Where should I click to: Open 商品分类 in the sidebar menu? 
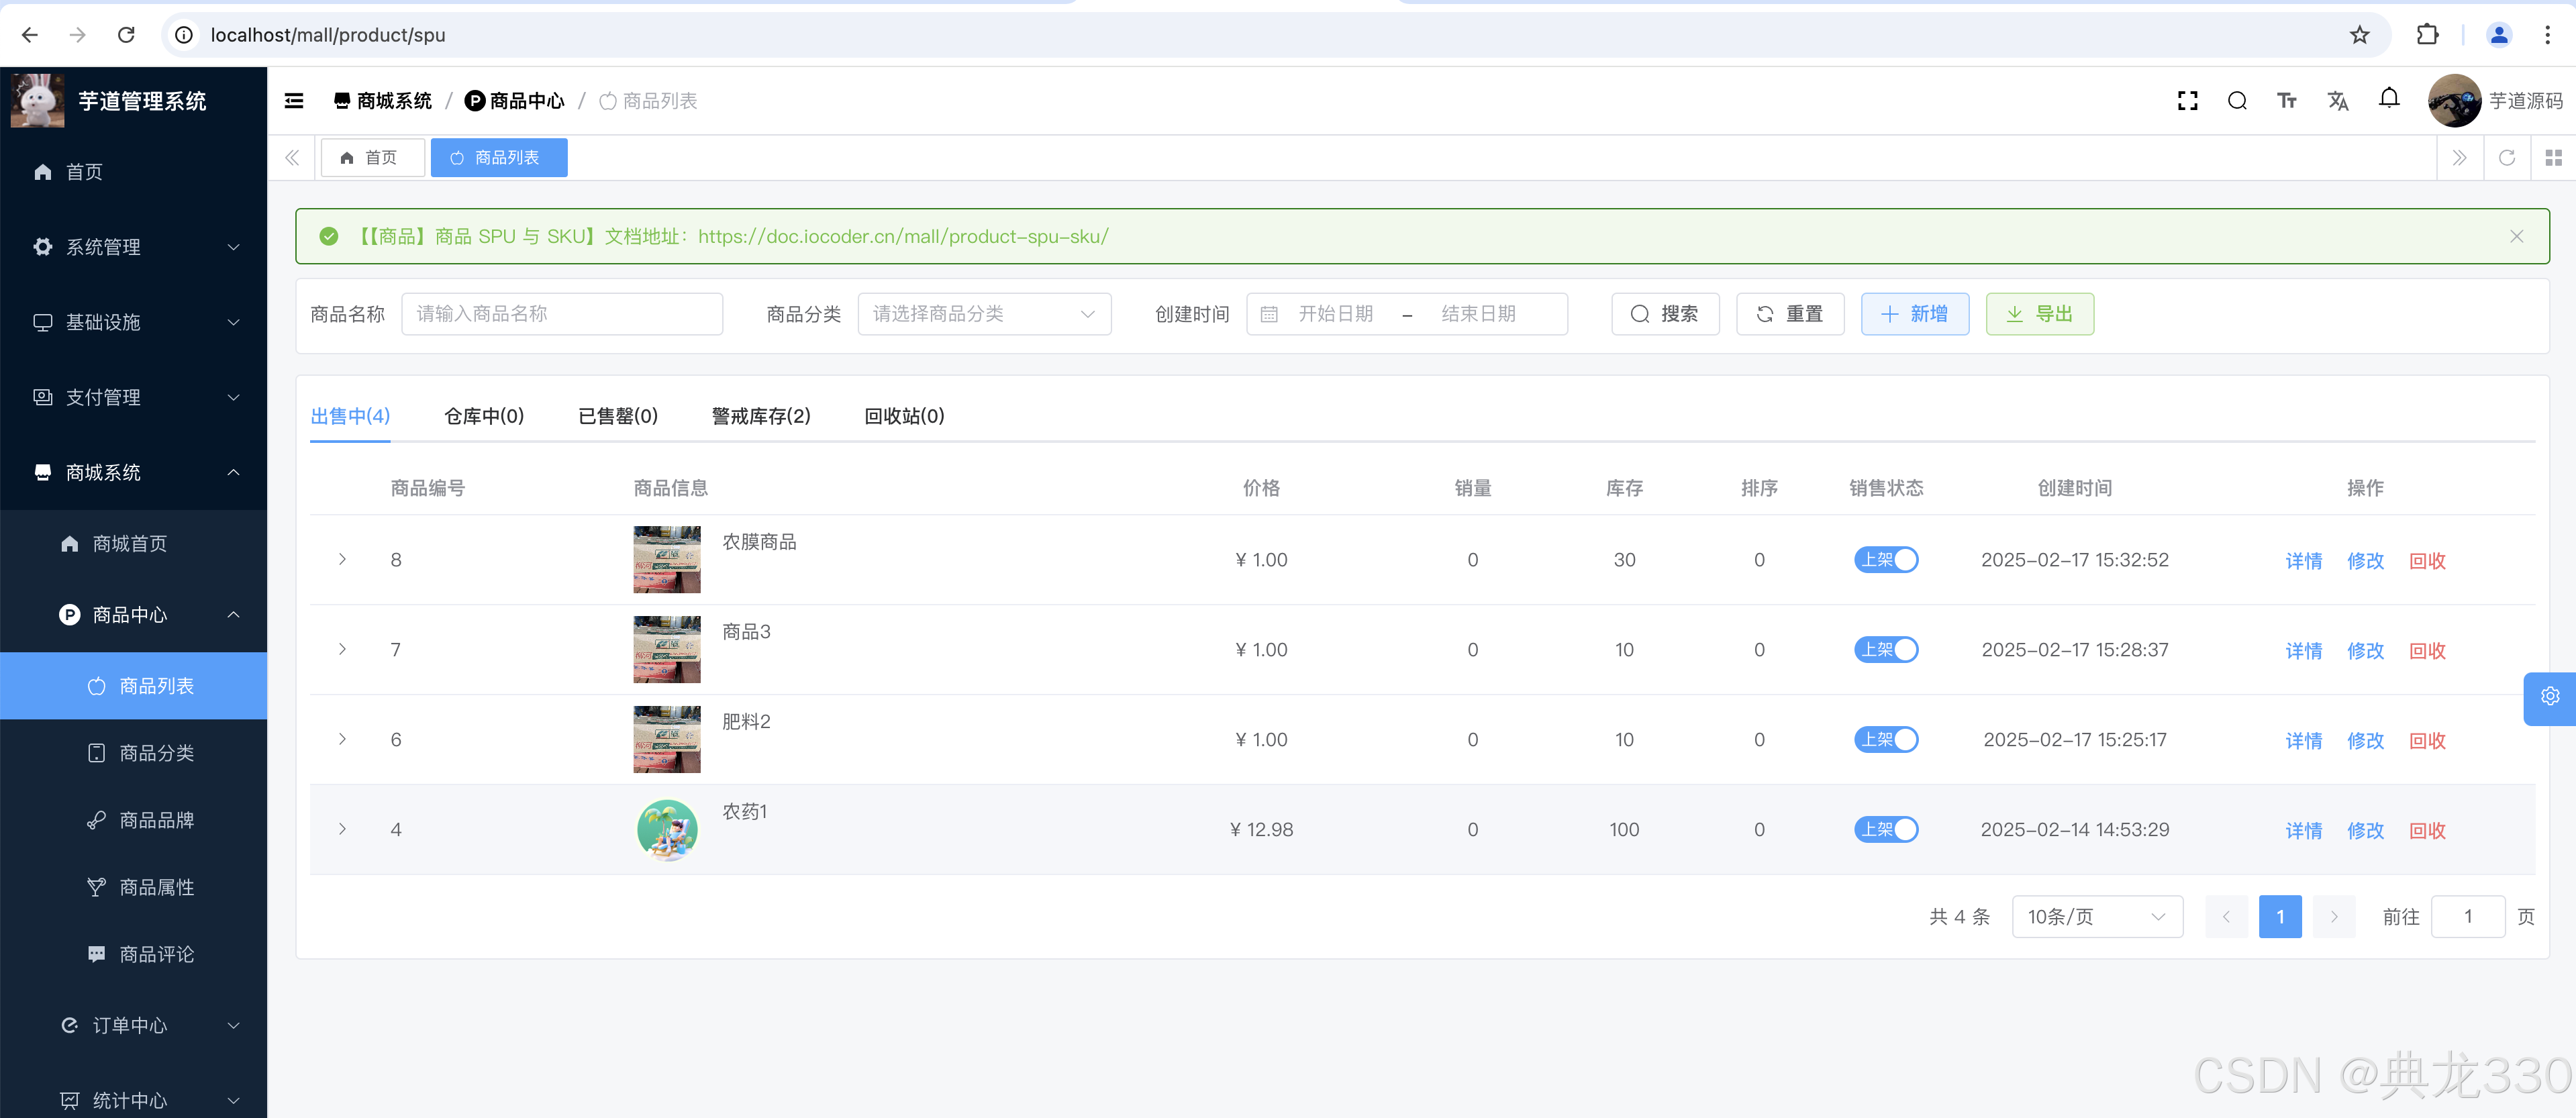(156, 753)
